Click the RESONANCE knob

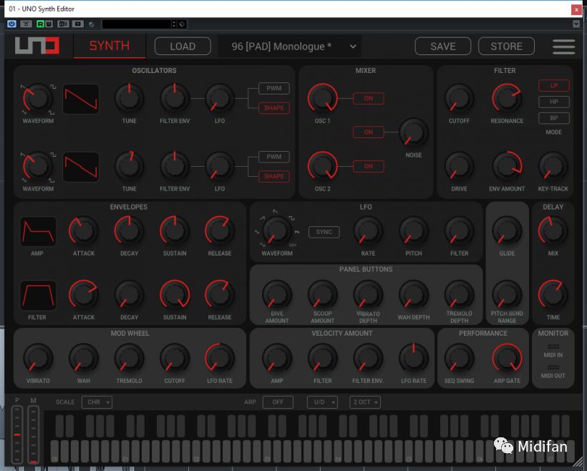coord(507,99)
